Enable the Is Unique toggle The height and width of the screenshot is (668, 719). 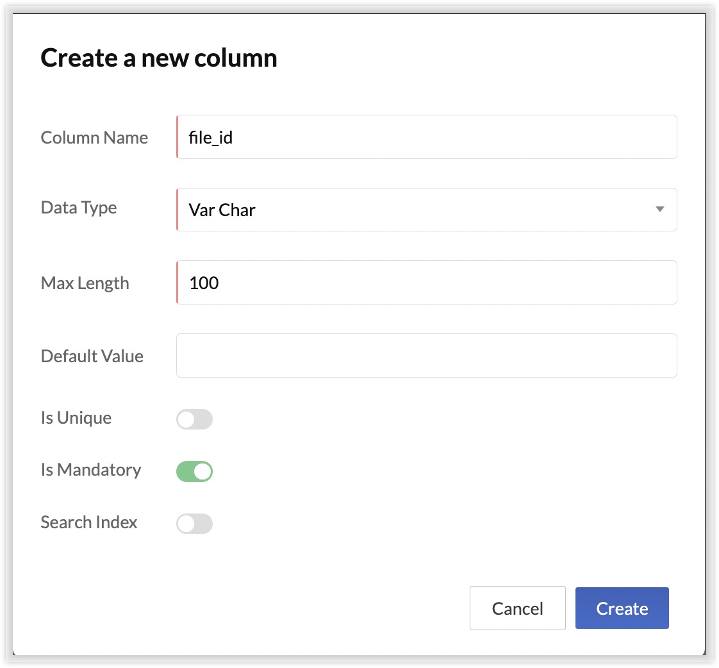click(194, 420)
